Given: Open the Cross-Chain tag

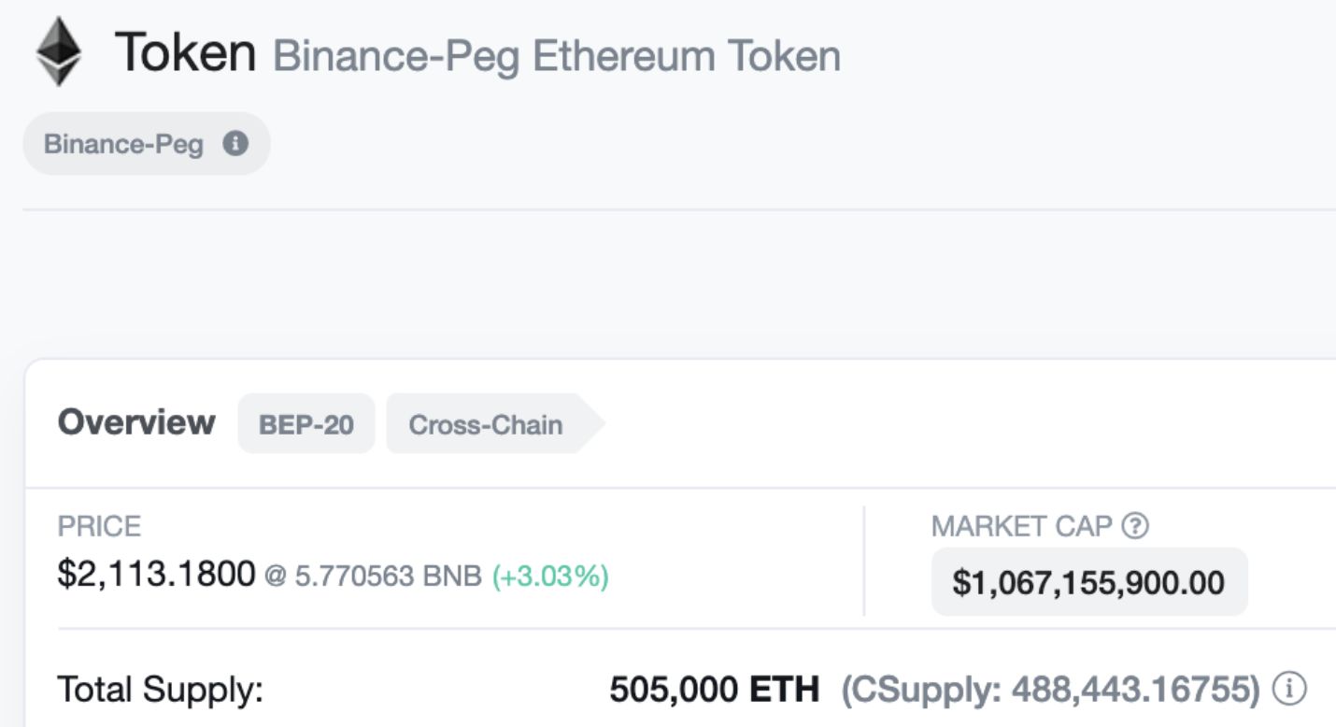Looking at the screenshot, I should 486,424.
